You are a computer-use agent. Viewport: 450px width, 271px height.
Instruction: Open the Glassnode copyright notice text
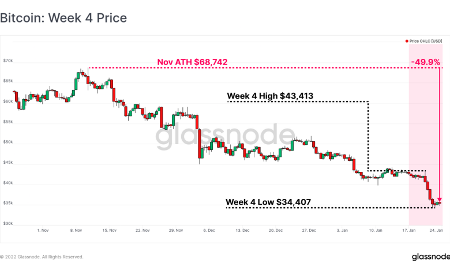(x=42, y=257)
